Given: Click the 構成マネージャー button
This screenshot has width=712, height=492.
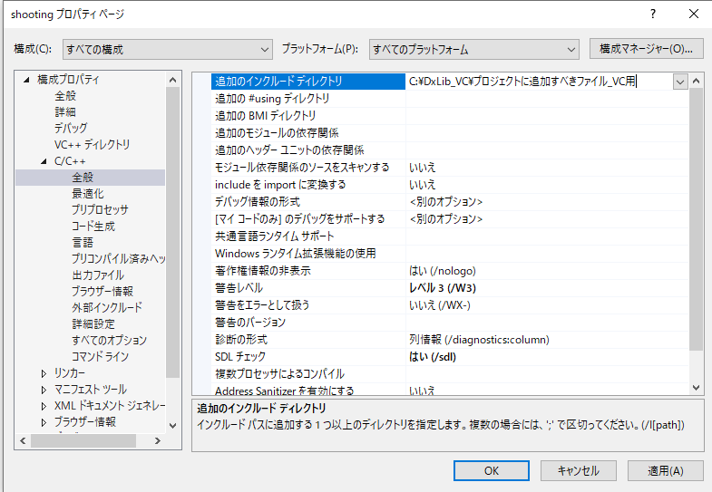Looking at the screenshot, I should (x=646, y=48).
